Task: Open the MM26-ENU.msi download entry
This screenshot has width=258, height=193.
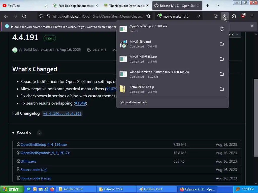Action: 168,44
